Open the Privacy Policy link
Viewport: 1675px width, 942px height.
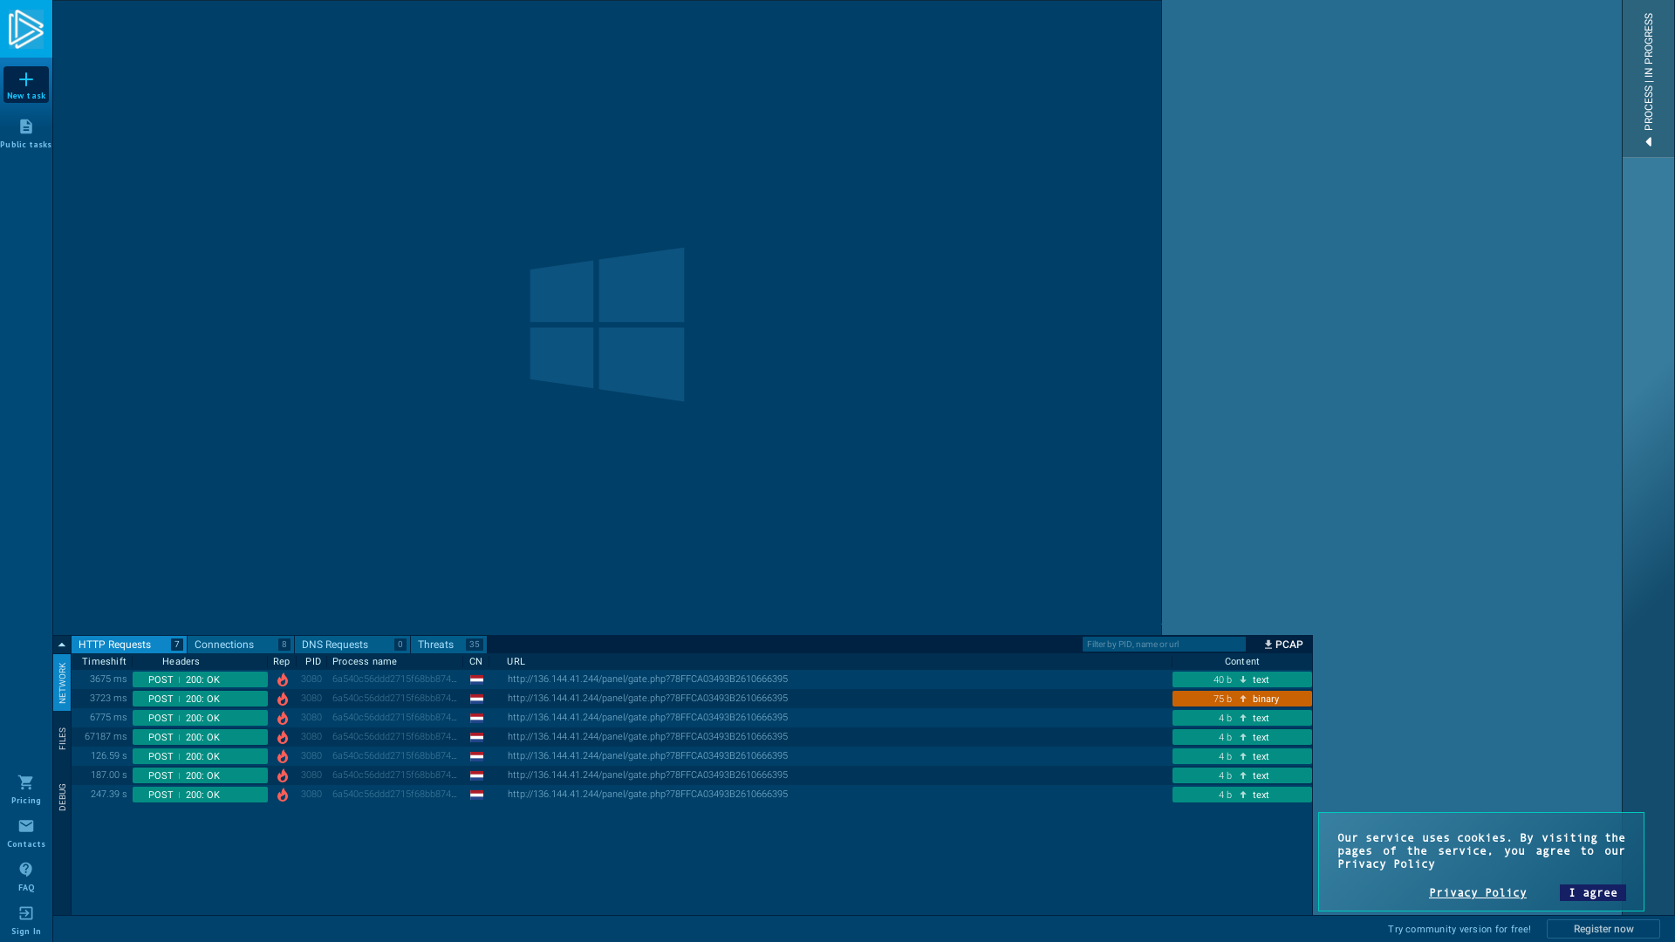(1477, 892)
